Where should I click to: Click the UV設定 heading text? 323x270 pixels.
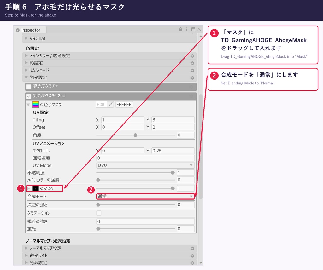[x=41, y=112]
